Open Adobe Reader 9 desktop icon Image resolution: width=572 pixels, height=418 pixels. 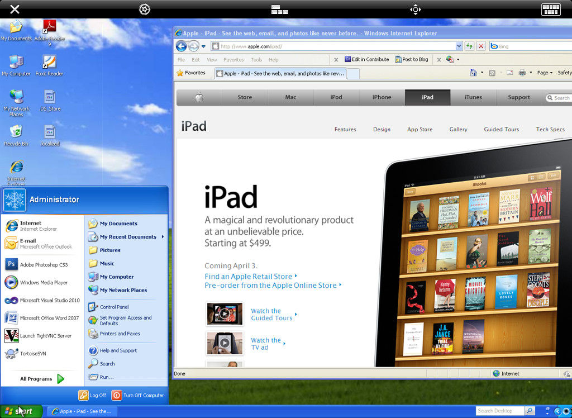(50, 33)
